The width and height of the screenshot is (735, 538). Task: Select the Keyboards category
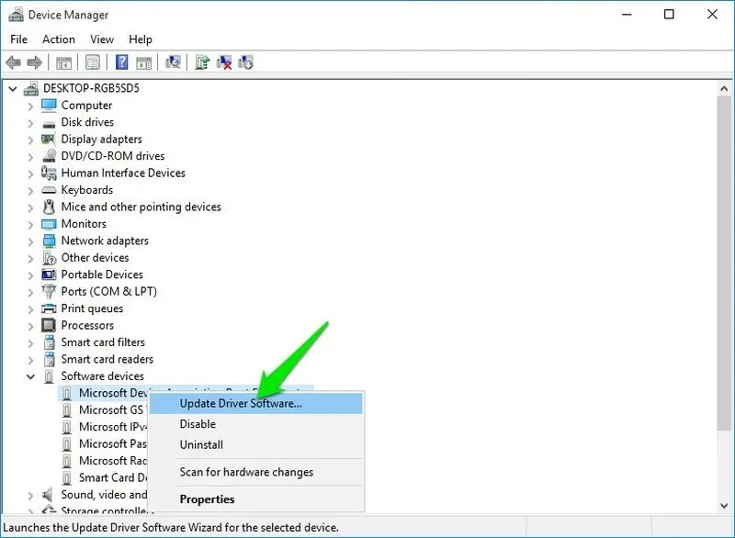pyautogui.click(x=86, y=190)
